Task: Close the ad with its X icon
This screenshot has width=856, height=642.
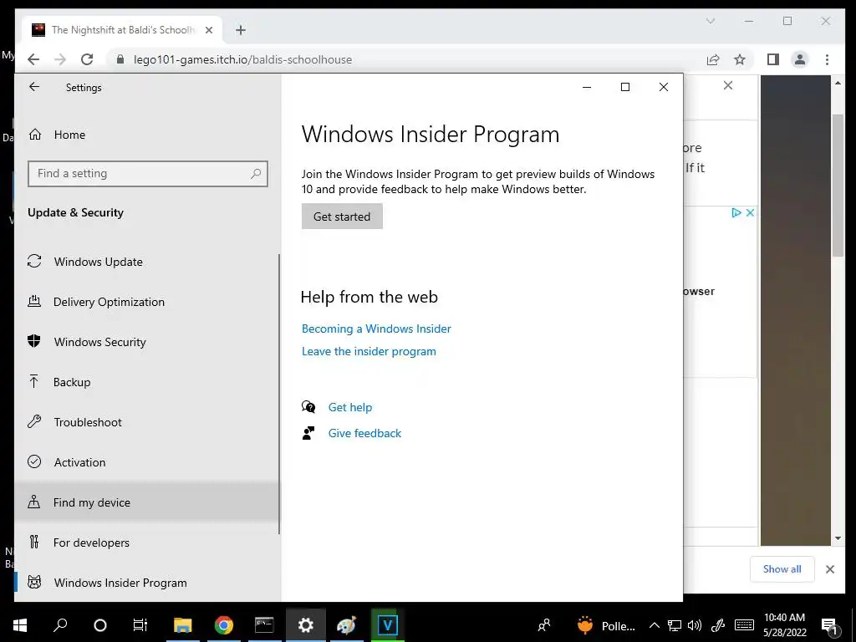Action: tap(750, 212)
